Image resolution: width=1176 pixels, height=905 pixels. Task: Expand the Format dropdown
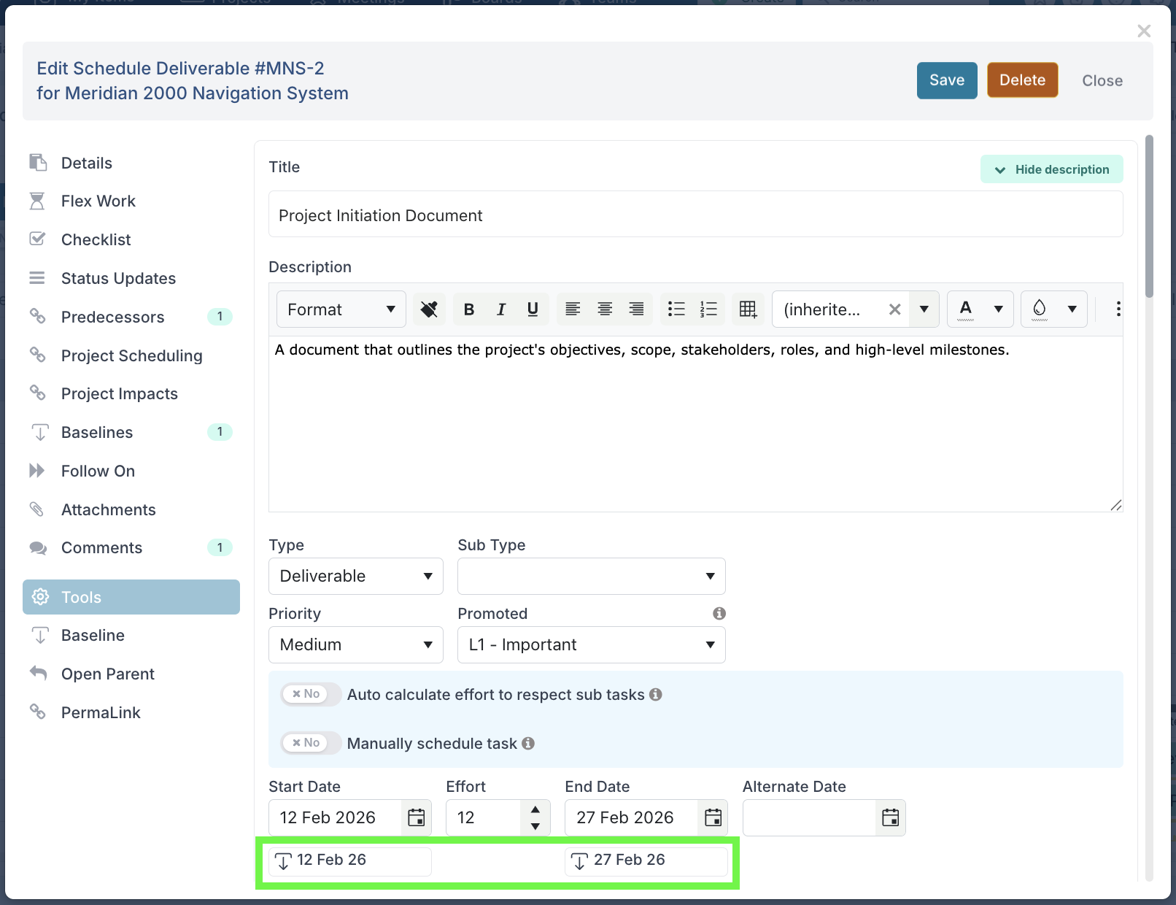pos(341,309)
